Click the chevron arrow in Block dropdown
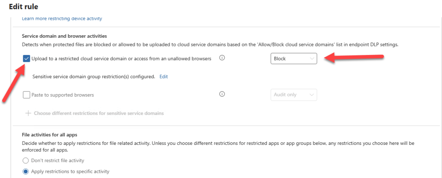 [x=312, y=58]
